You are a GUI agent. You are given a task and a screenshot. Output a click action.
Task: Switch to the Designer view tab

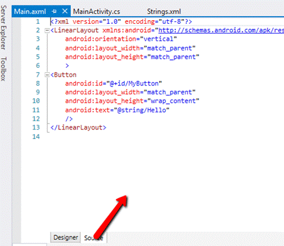point(65,237)
